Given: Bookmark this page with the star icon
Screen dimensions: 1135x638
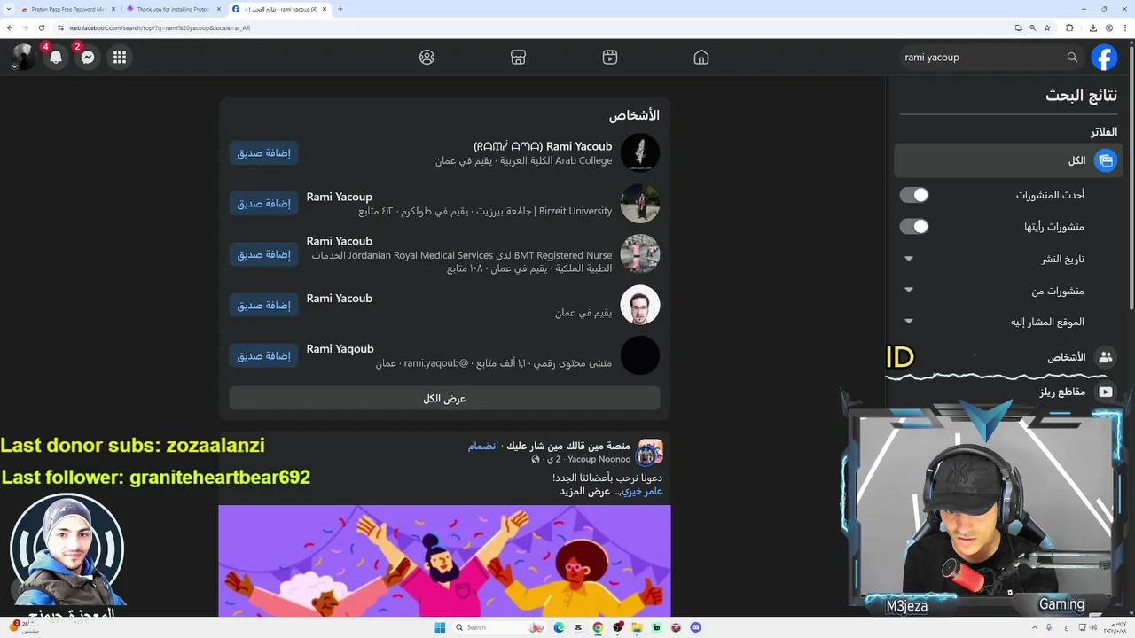Looking at the screenshot, I should [1047, 27].
